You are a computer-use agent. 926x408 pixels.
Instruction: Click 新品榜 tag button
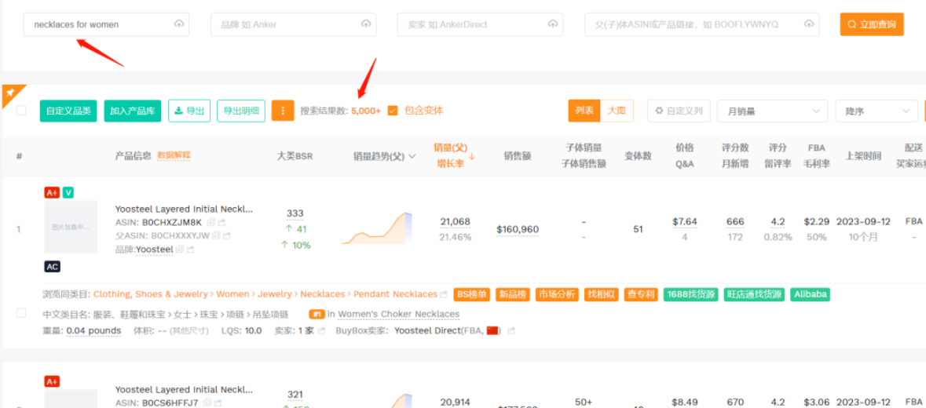click(x=513, y=295)
